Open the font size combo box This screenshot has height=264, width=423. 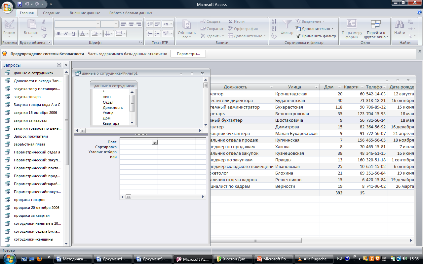pyautogui.click(x=109, y=24)
